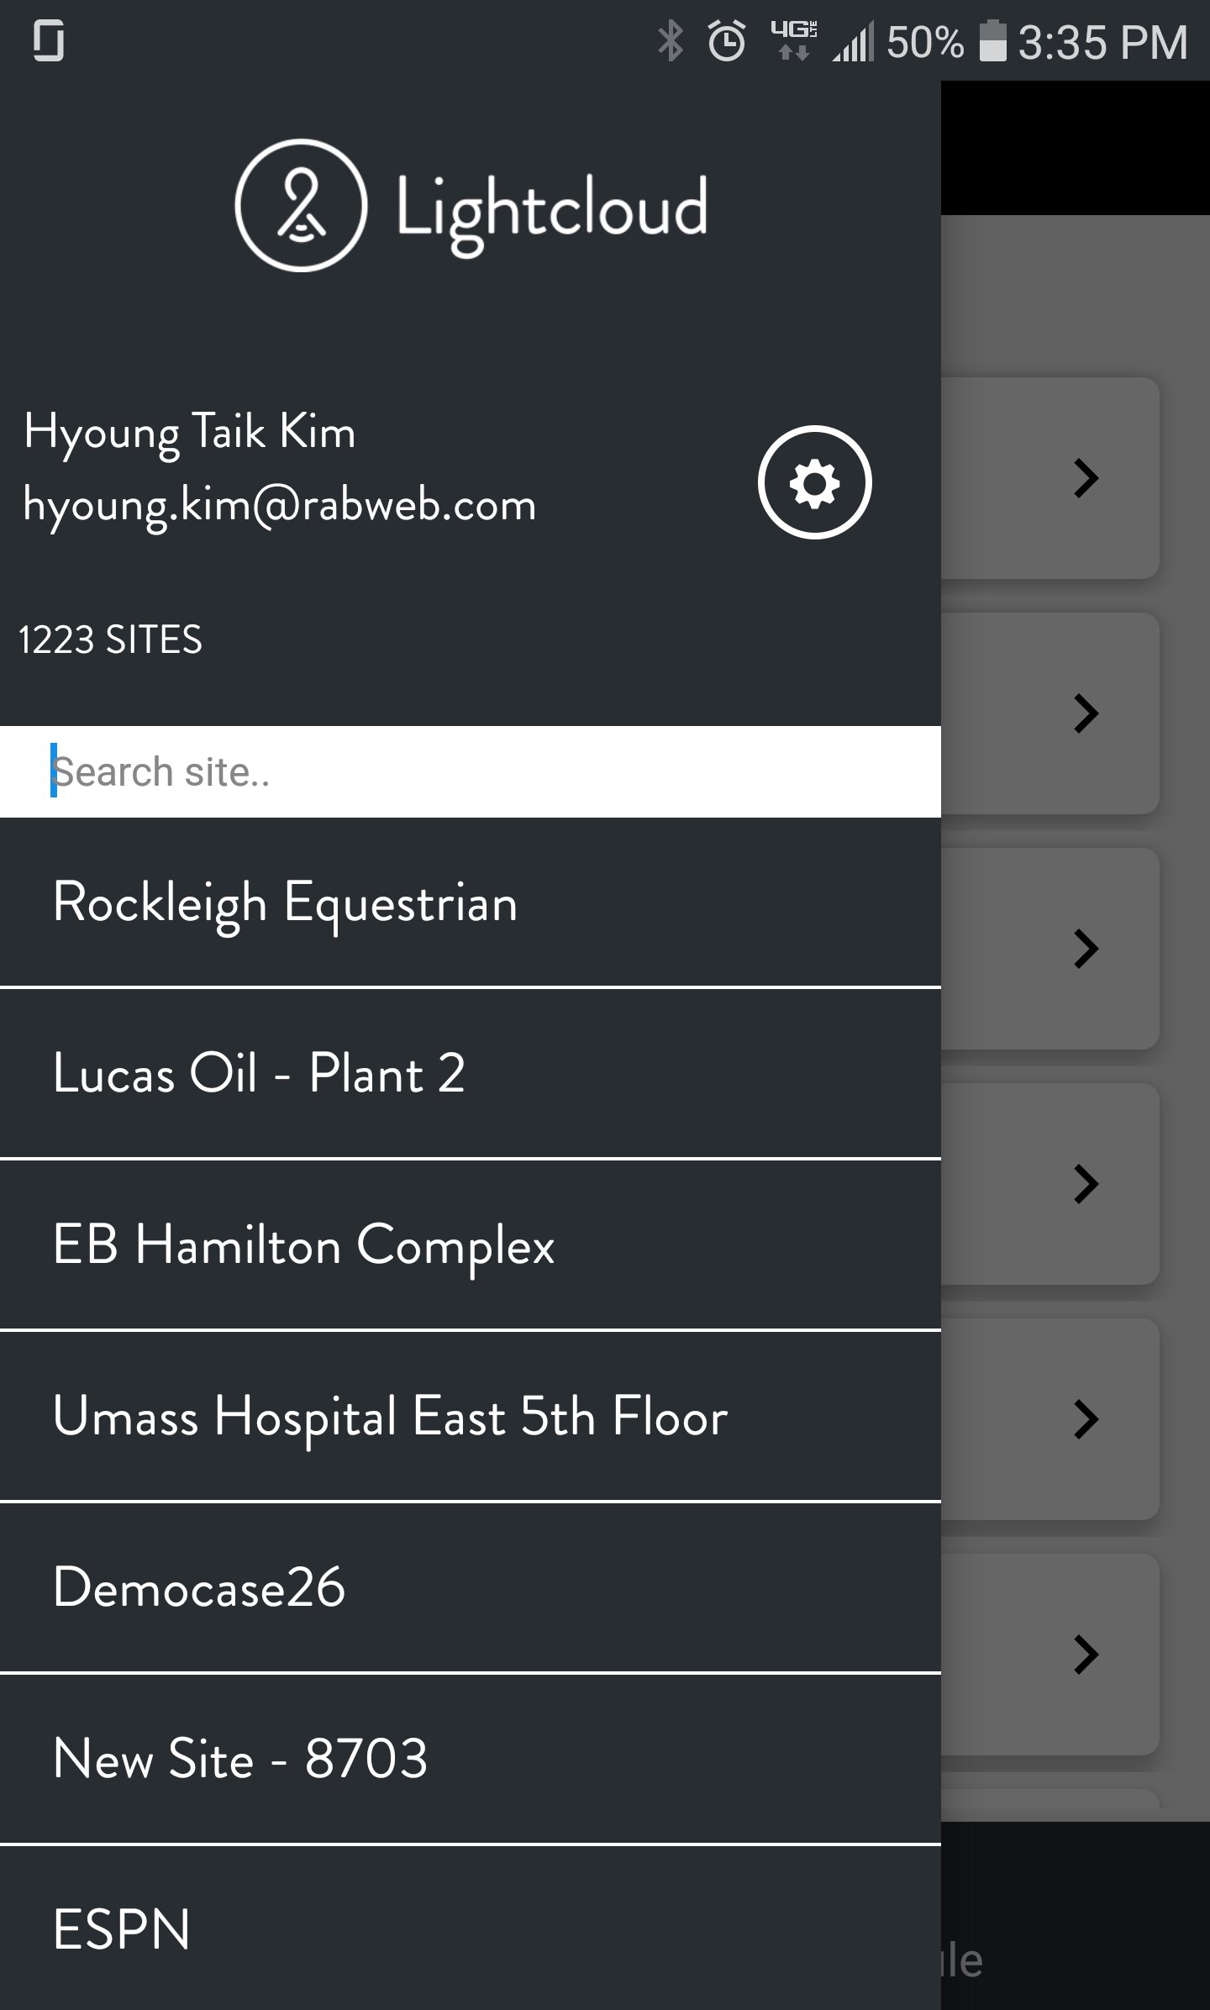Open Umass Hospital East 5th Floor site
This screenshot has height=2010, width=1210.
[x=391, y=1418]
